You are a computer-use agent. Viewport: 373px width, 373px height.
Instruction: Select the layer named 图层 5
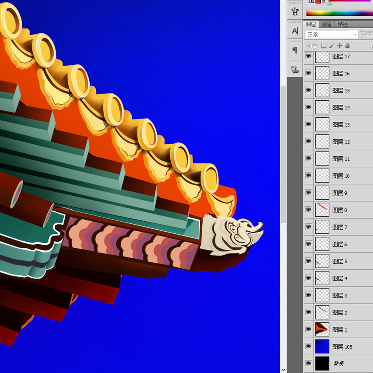point(339,262)
